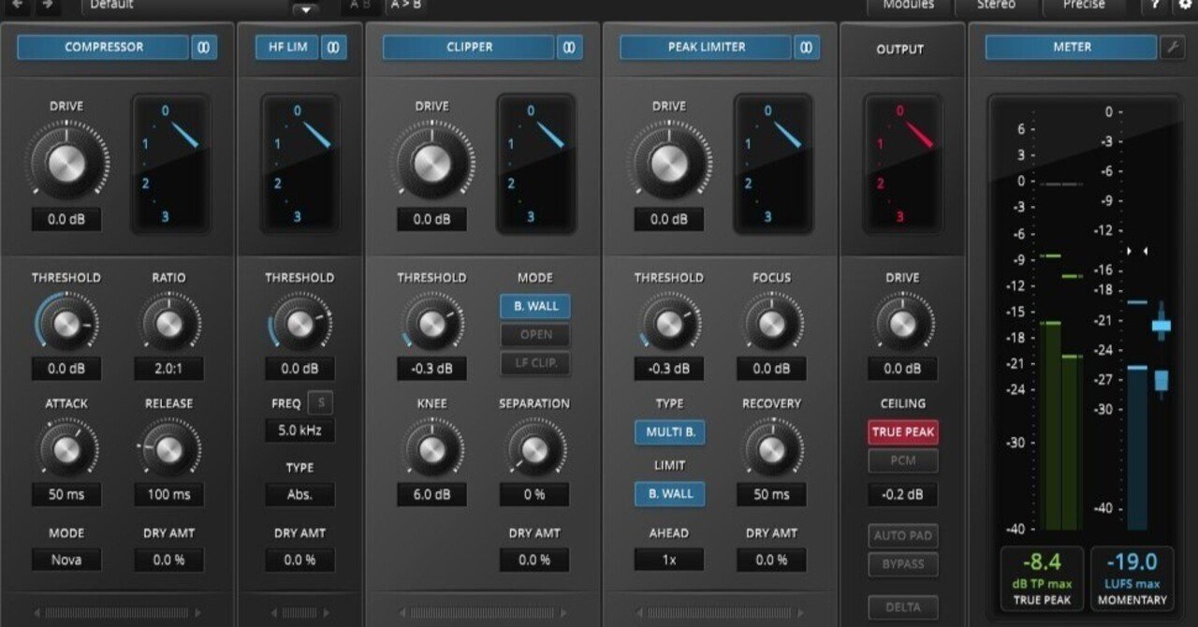
Task: Open the help question mark icon
Action: tap(1155, 6)
